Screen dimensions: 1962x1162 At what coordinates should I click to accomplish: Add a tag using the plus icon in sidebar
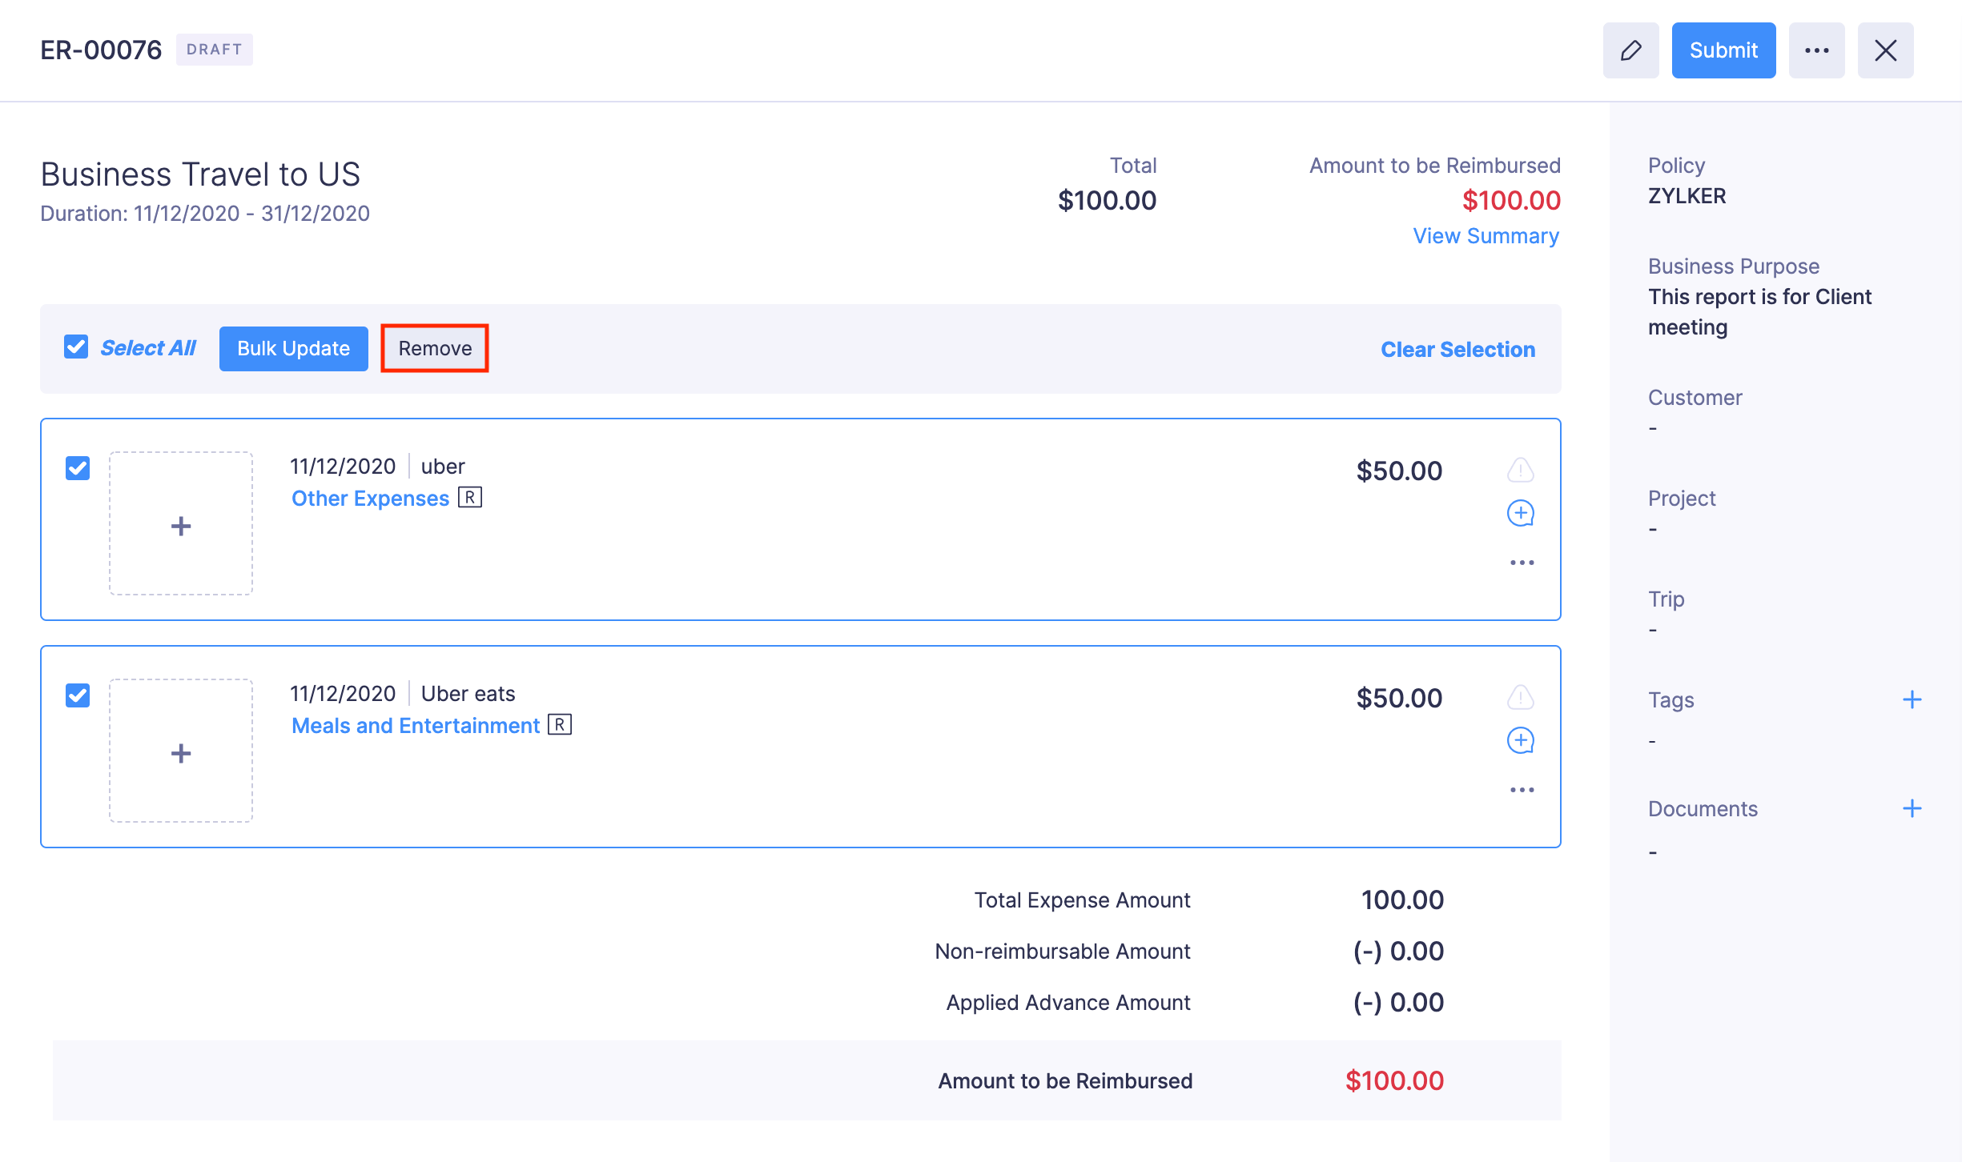coord(1912,699)
